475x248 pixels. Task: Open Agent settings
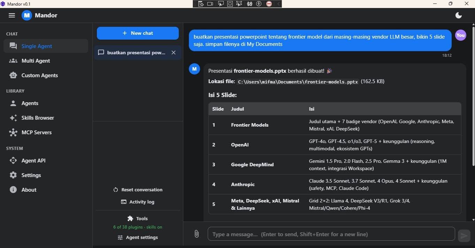(x=138, y=237)
